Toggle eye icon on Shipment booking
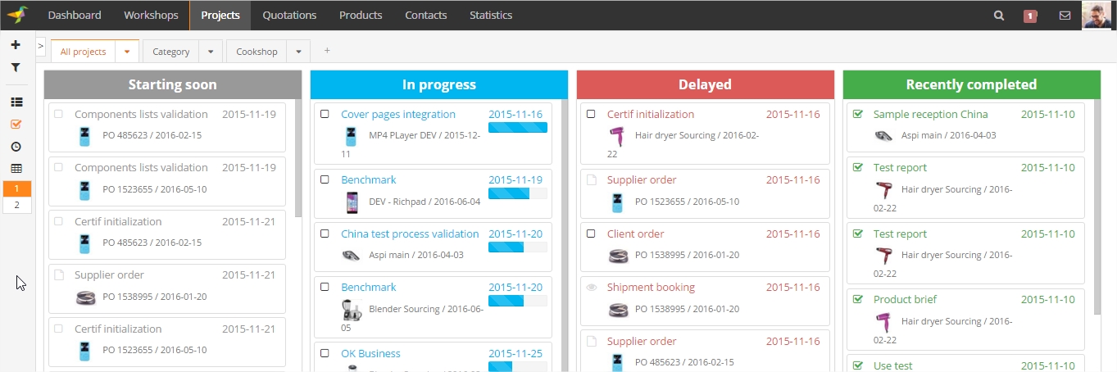This screenshot has width=1117, height=372. click(591, 288)
